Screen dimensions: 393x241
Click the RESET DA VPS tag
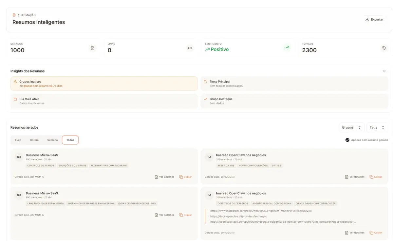226,166
